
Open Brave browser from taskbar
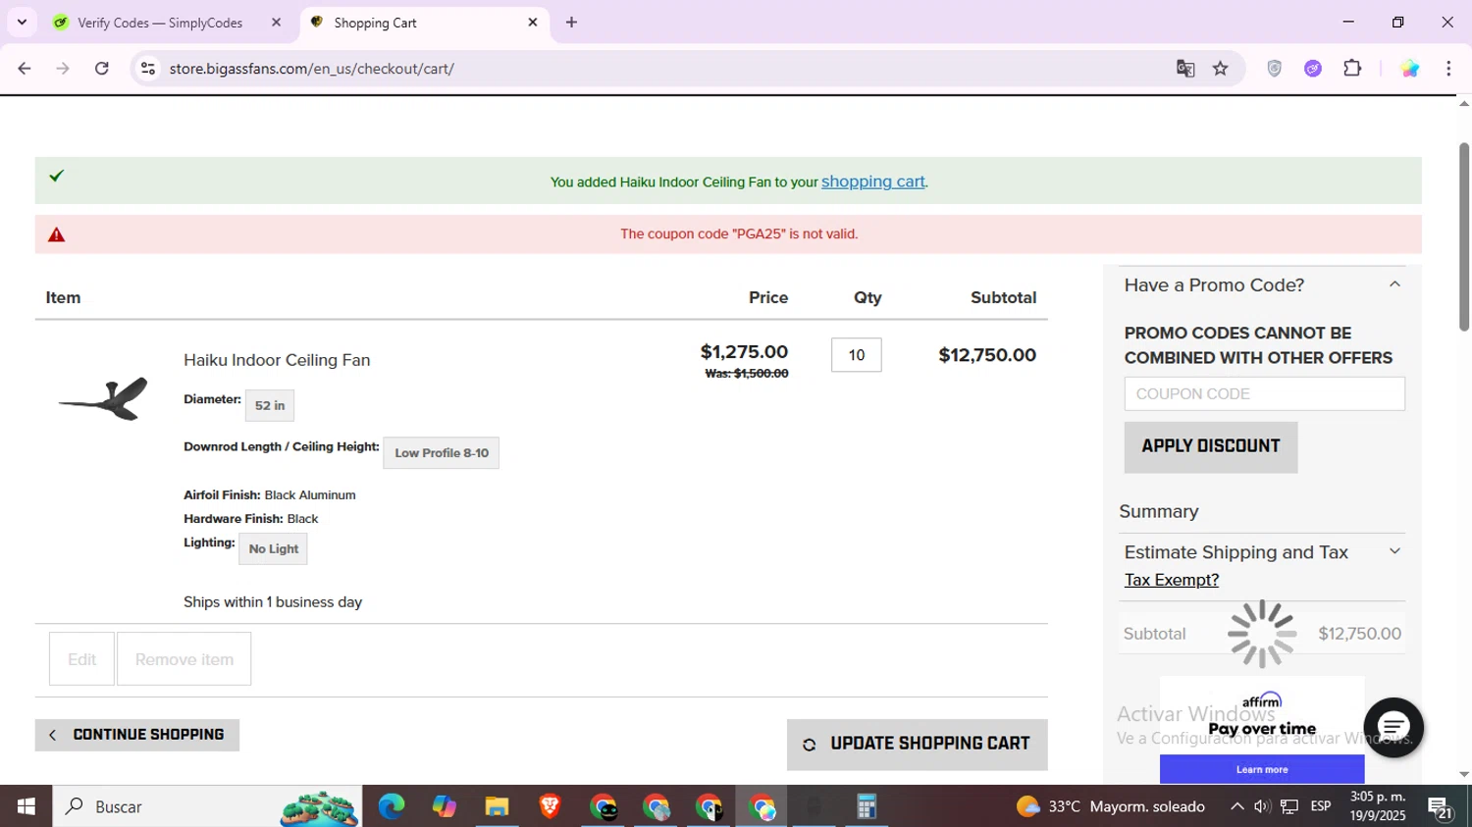point(551,806)
